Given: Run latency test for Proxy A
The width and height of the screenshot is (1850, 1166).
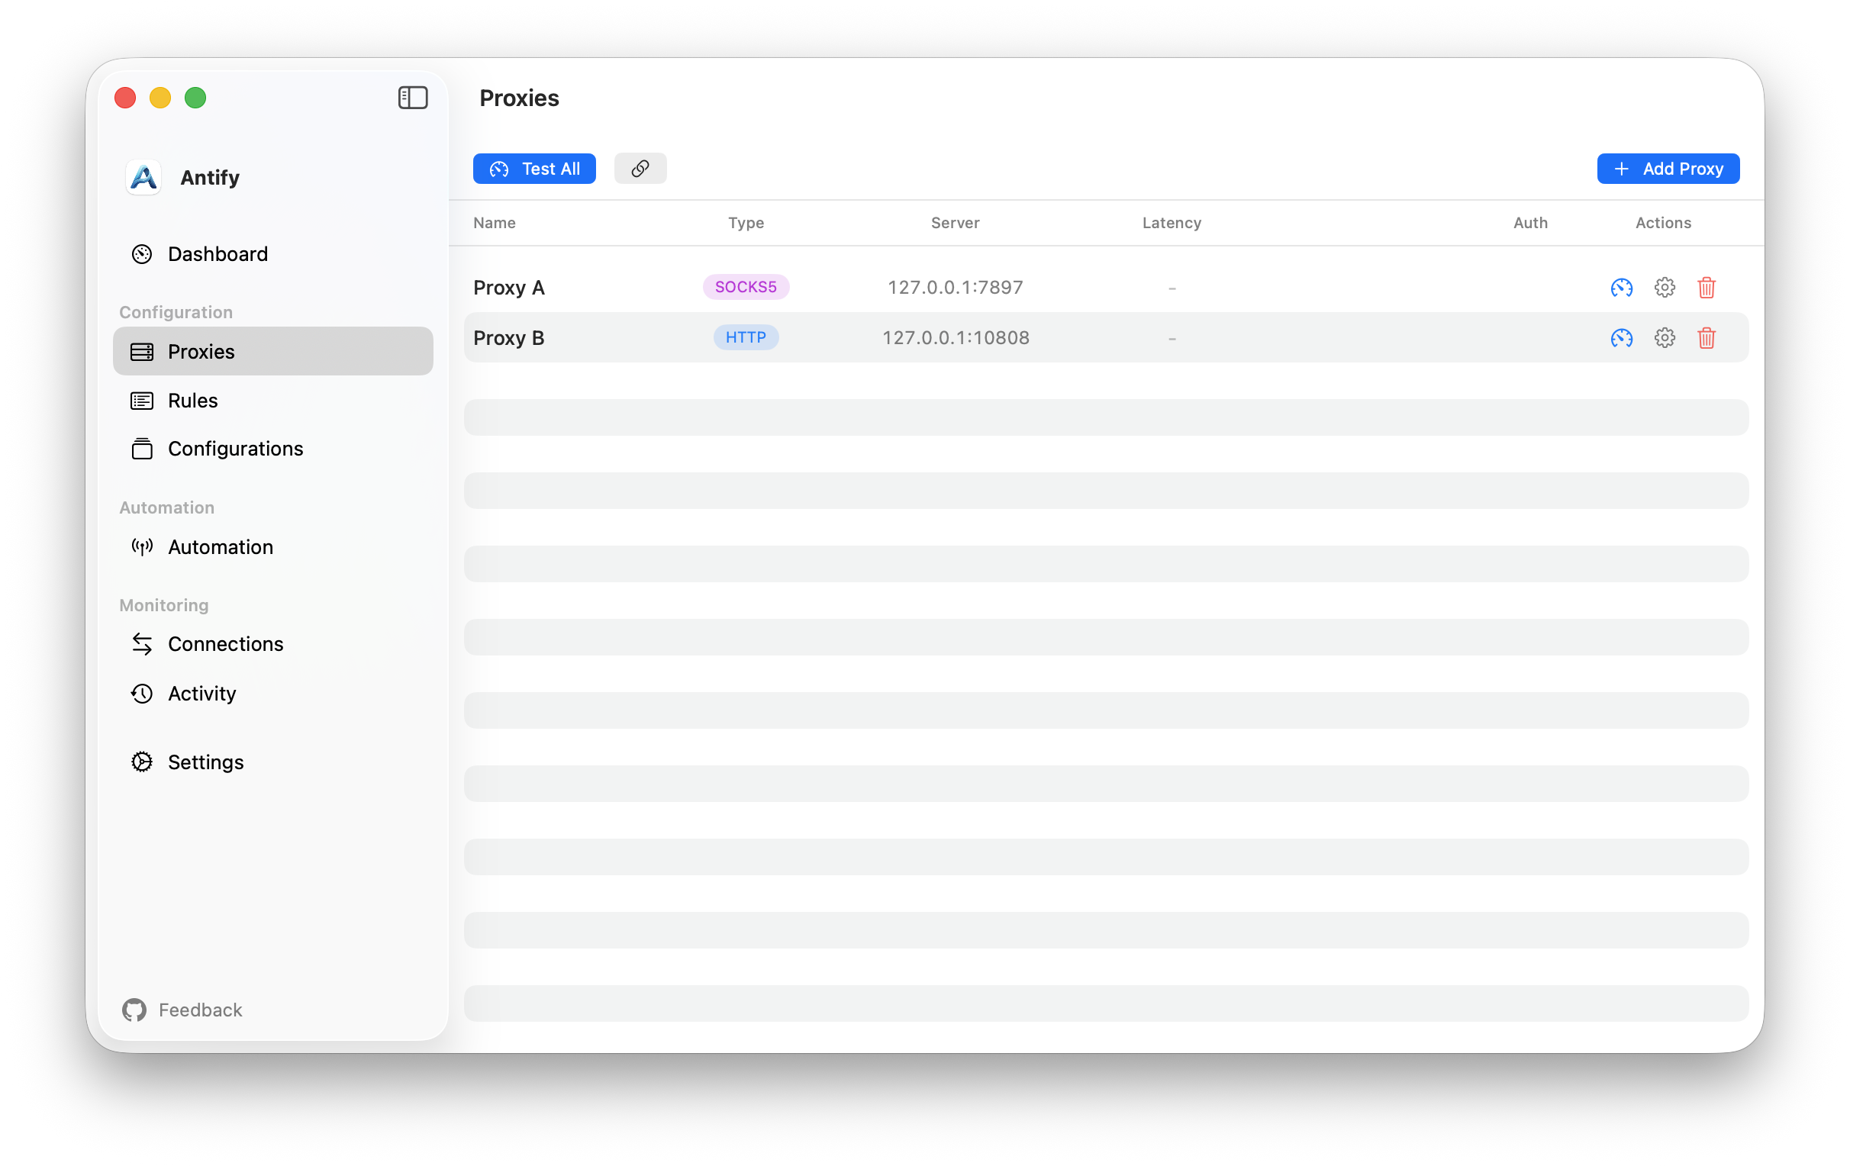Looking at the screenshot, I should (x=1621, y=287).
